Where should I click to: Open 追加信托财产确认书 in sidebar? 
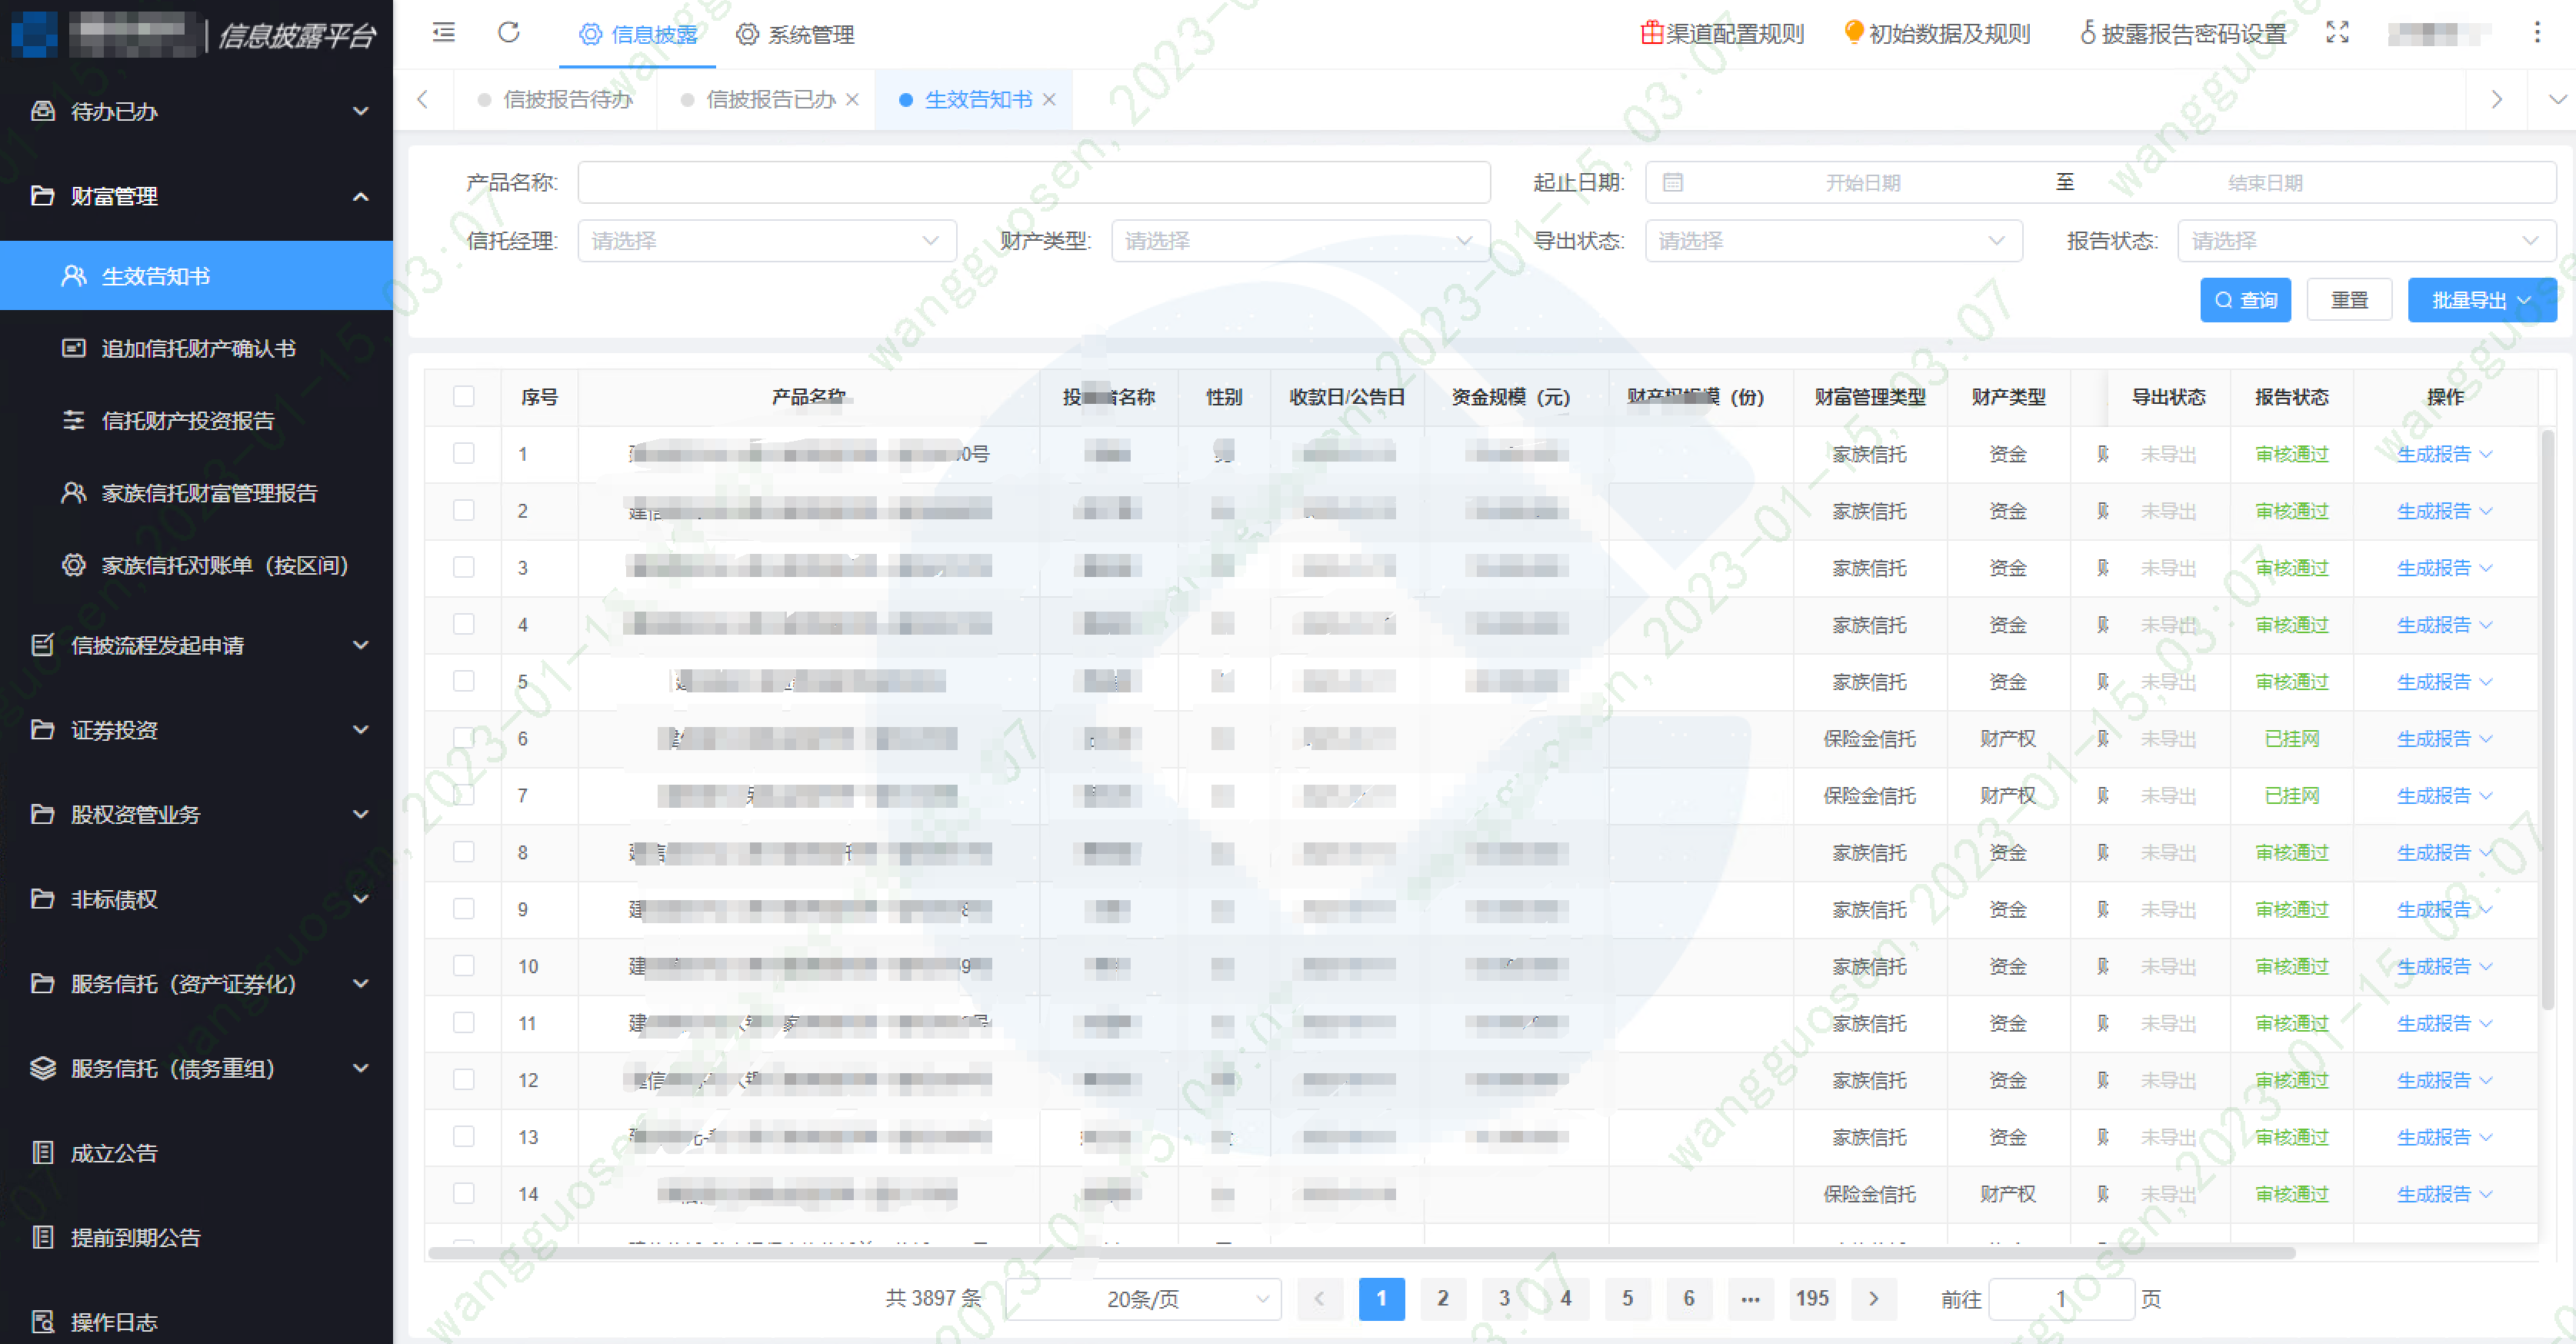click(x=197, y=348)
